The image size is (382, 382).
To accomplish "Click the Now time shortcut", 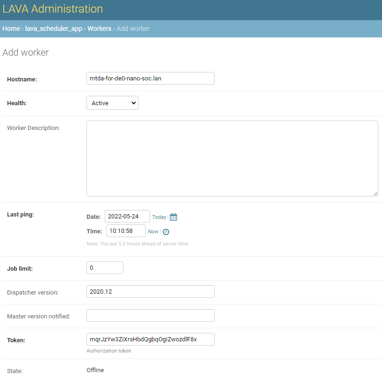I will [153, 231].
